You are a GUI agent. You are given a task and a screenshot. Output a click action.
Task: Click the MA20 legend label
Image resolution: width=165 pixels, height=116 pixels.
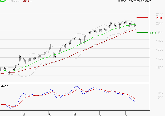3,1
